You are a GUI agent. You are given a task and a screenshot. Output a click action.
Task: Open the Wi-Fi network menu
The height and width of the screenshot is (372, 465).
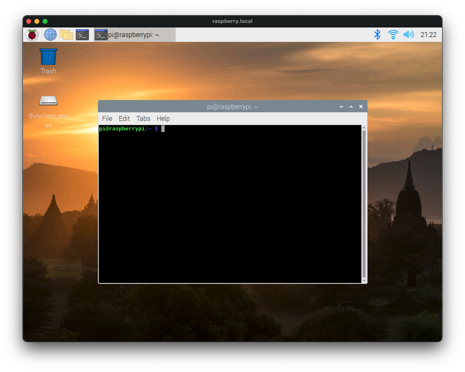[393, 35]
